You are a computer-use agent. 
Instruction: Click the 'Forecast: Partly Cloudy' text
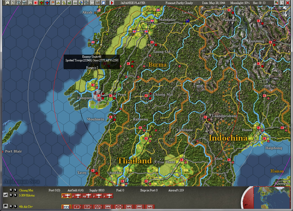pos(179,3)
